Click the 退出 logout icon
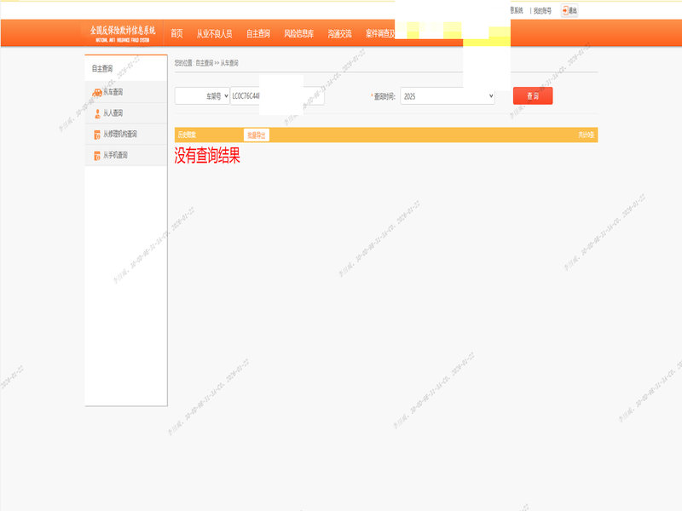Viewport: 682px width, 511px height. [x=569, y=11]
